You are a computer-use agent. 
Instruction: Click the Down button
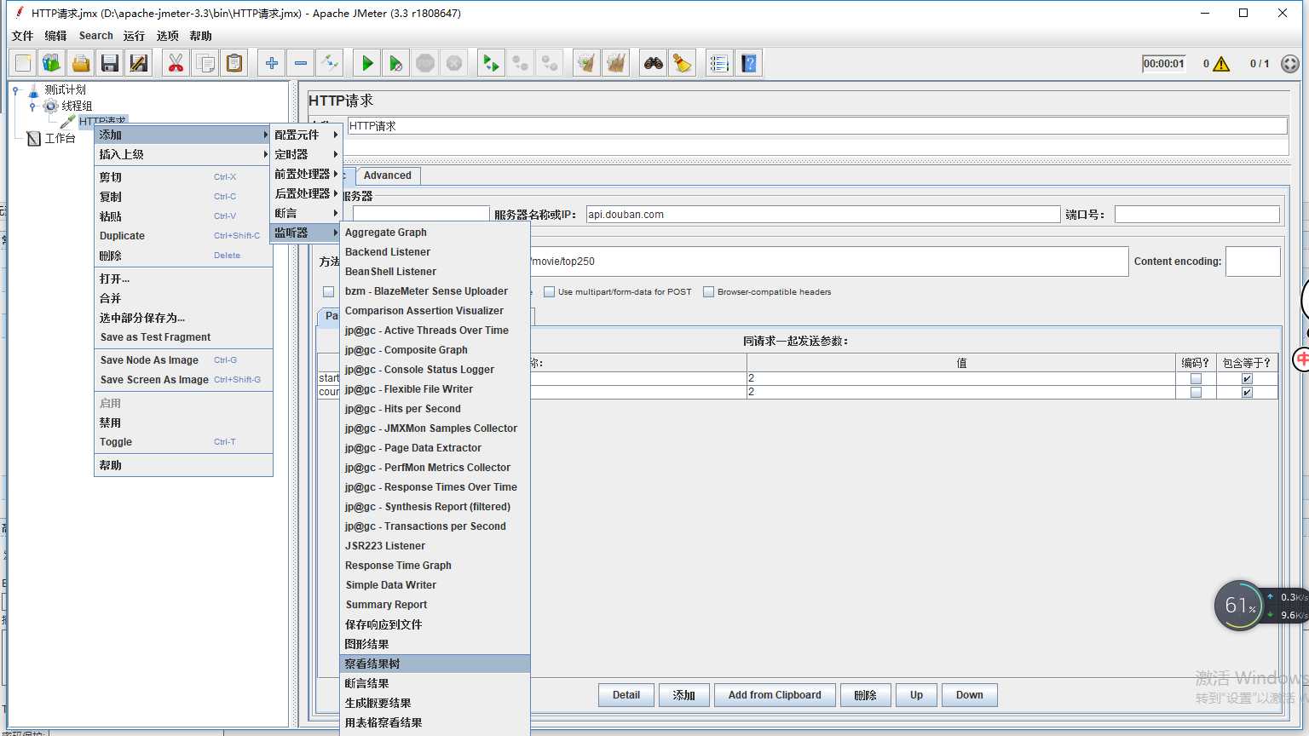click(970, 695)
